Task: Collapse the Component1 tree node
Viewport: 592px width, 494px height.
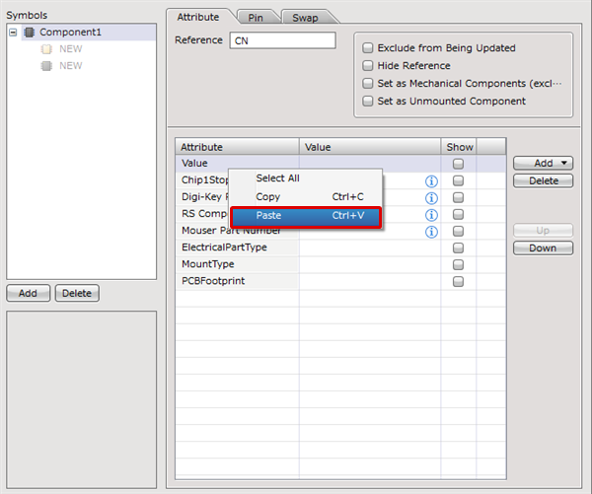Action: click(13, 33)
